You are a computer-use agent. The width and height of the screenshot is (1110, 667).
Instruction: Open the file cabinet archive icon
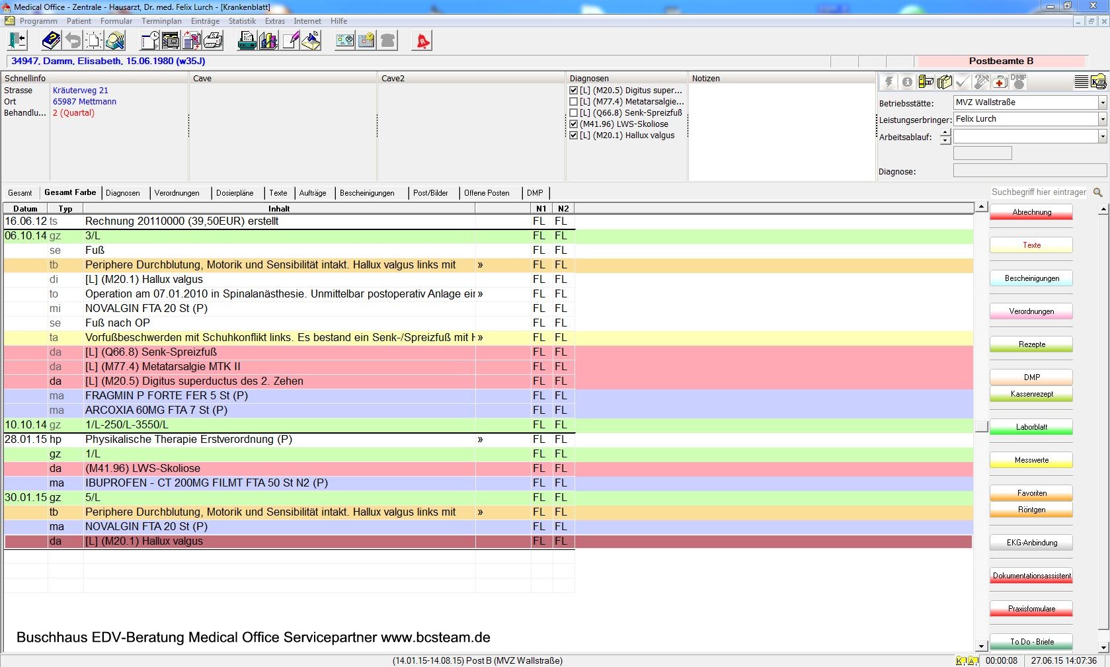pos(171,41)
